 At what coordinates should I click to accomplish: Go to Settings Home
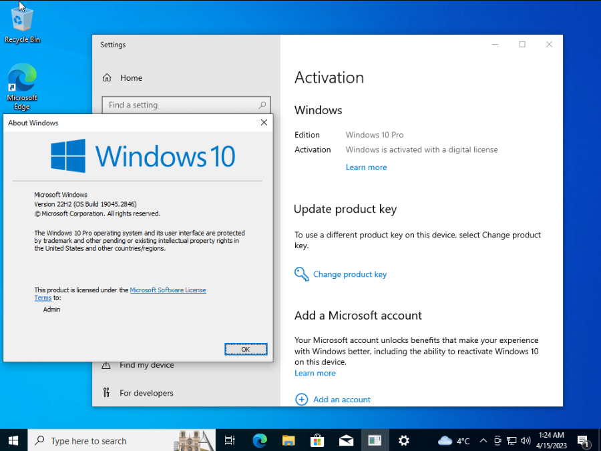pyautogui.click(x=123, y=77)
